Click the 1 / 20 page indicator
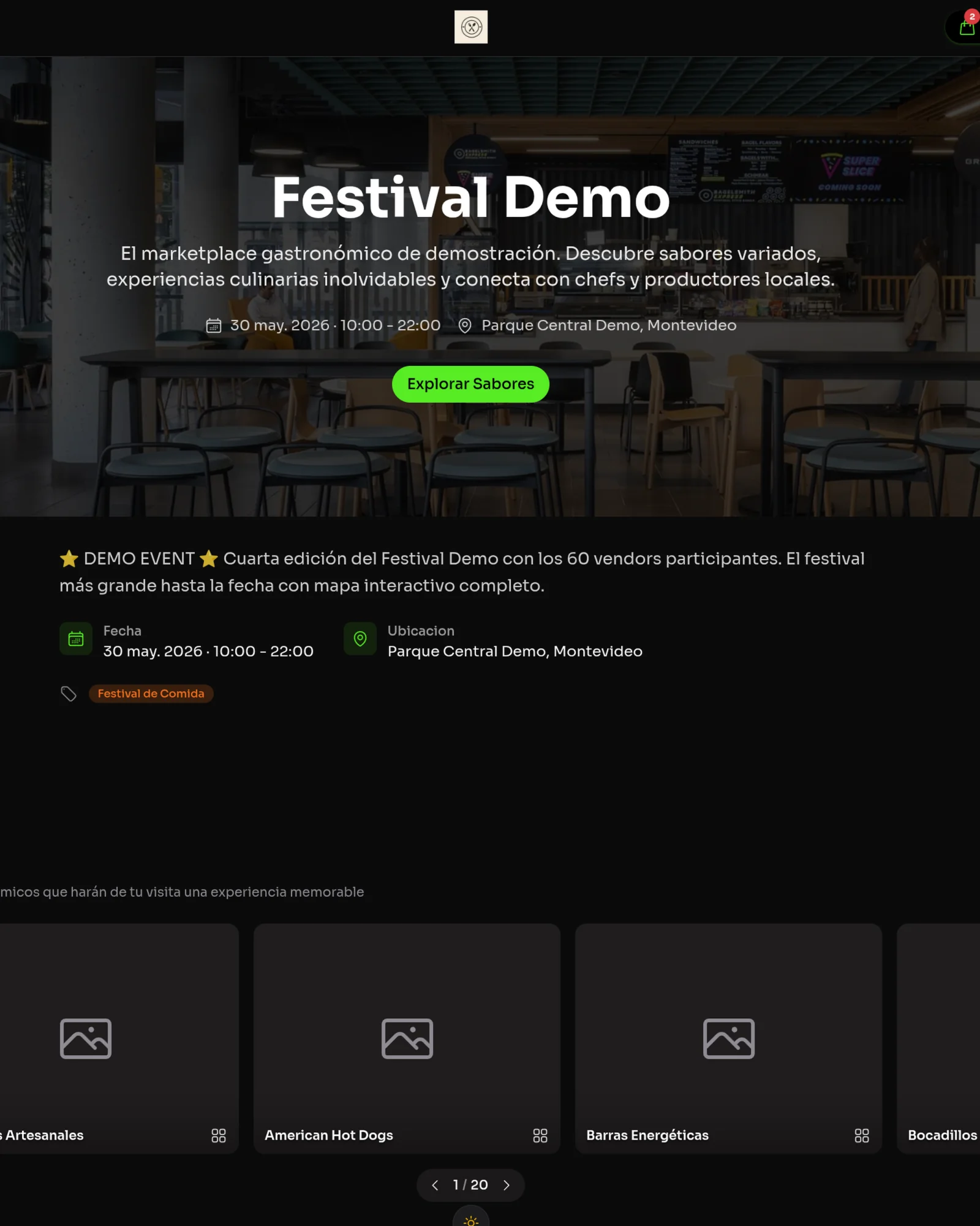980x1226 pixels. (470, 1184)
